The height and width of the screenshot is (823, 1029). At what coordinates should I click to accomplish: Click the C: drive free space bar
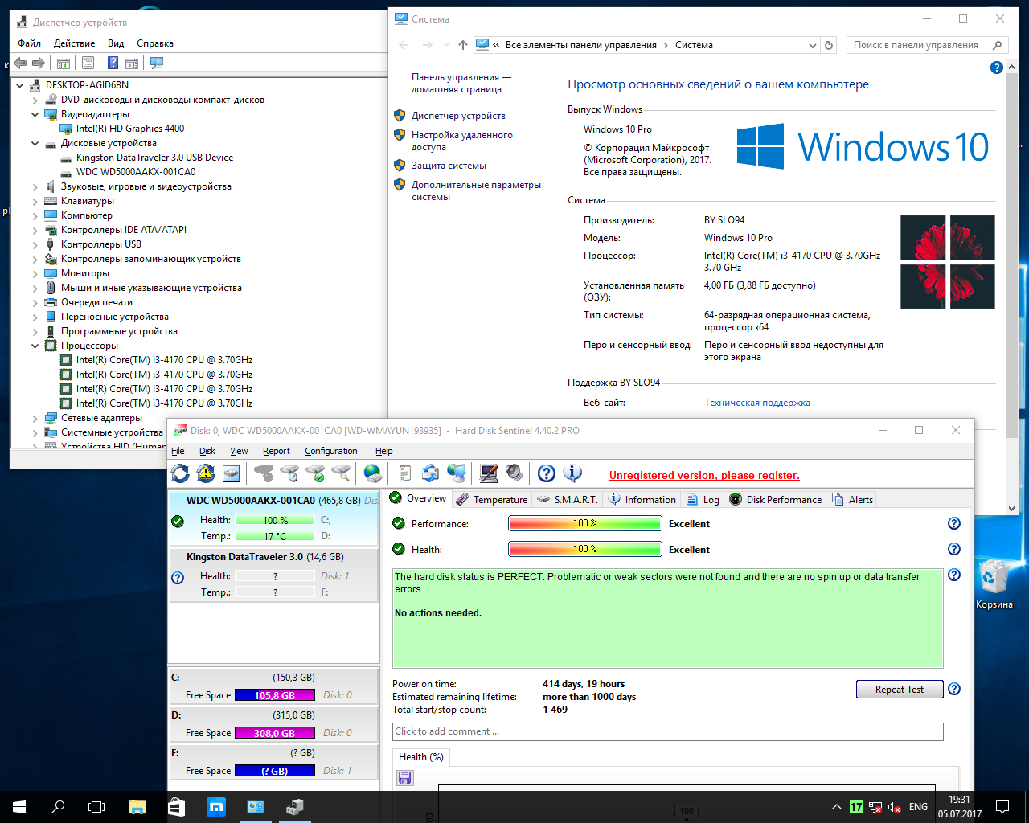274,695
